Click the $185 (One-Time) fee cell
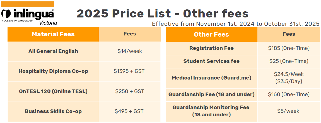Screen dimensions: 321x123 pos(289,48)
